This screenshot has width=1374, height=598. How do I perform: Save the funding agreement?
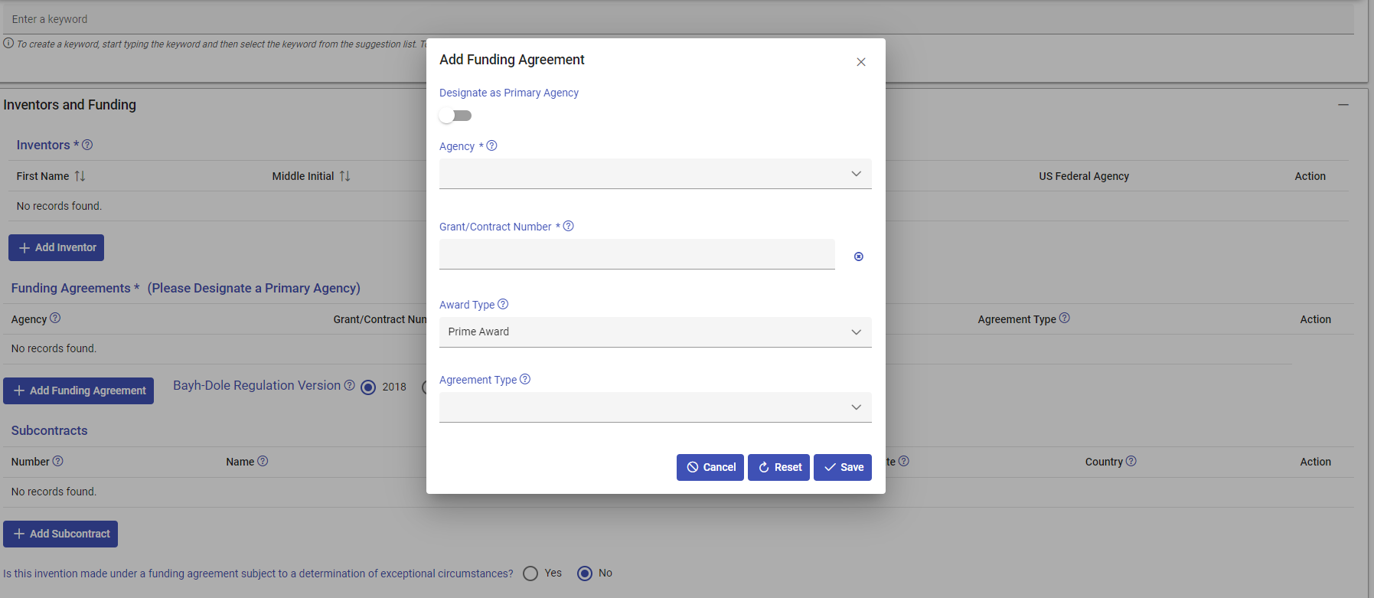click(843, 467)
